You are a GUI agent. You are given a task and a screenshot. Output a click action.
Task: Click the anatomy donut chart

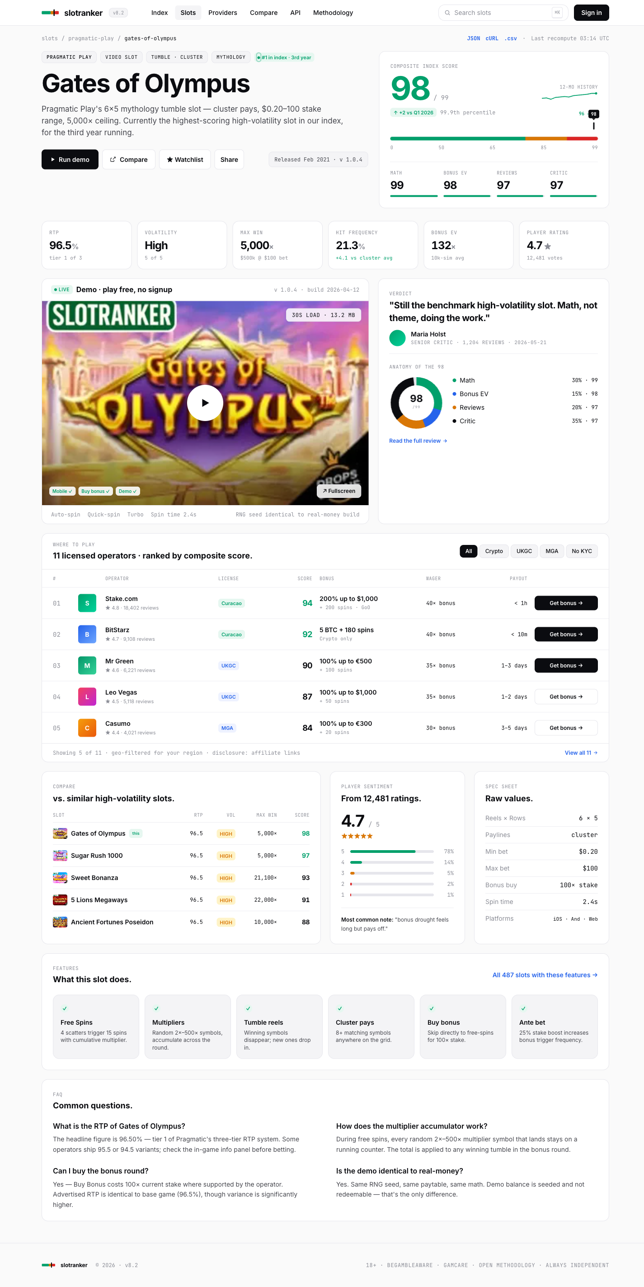tap(416, 402)
